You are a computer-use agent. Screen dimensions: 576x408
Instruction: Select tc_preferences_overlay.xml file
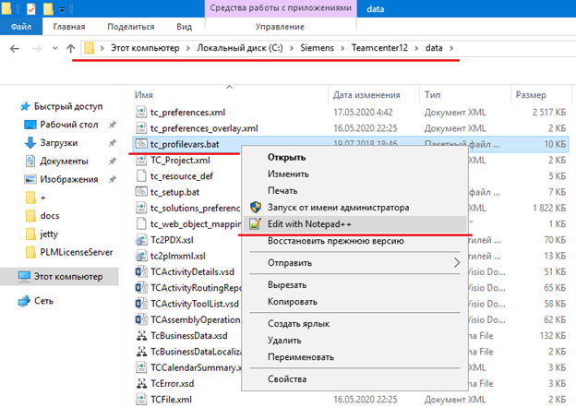(x=204, y=128)
